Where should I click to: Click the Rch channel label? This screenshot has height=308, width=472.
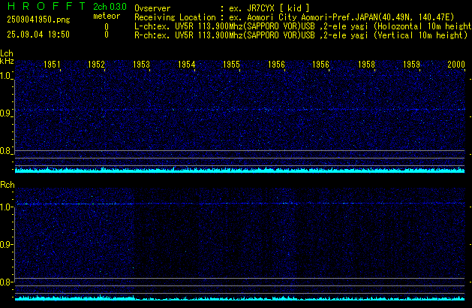(8, 185)
